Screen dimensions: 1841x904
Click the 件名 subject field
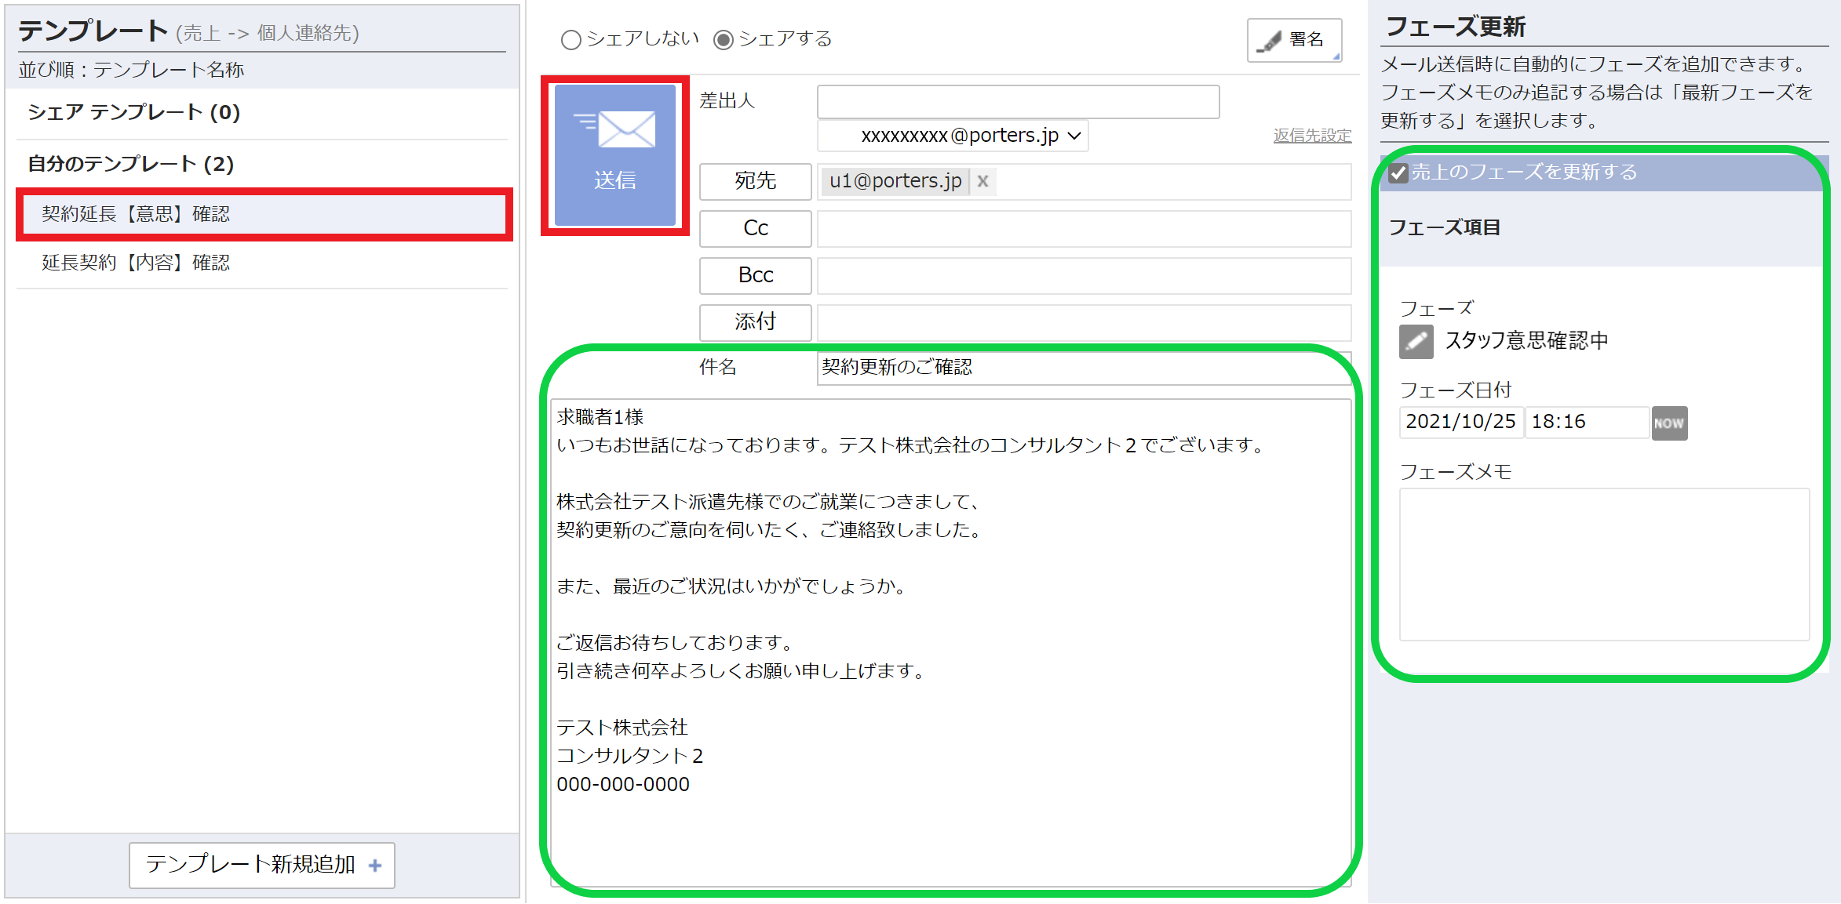tap(1085, 368)
